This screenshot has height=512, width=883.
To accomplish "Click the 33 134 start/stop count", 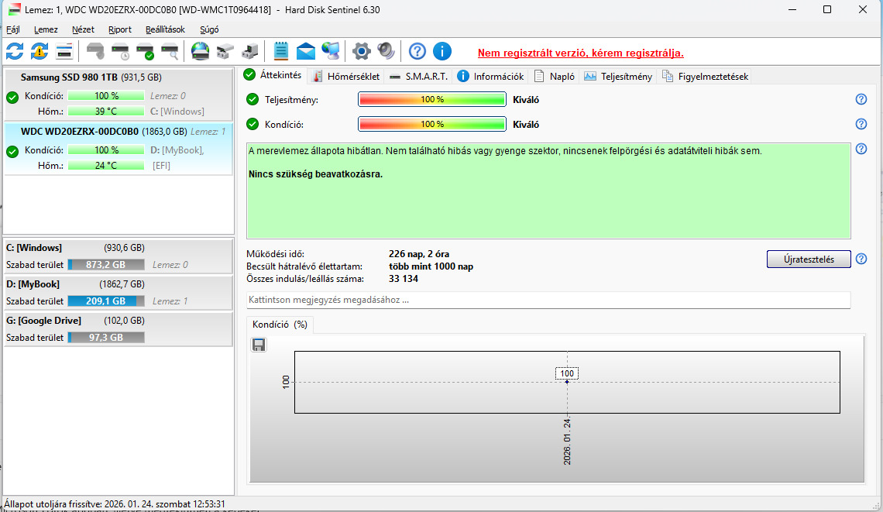I will point(404,279).
